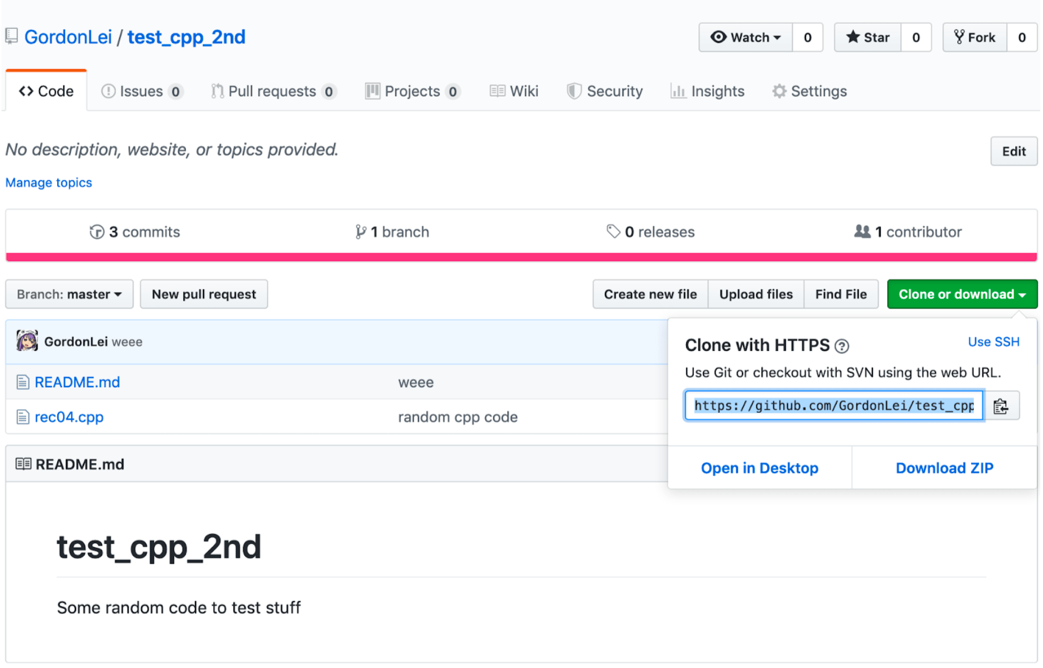Star the repository
The width and height of the screenshot is (1043, 668).
click(x=867, y=37)
